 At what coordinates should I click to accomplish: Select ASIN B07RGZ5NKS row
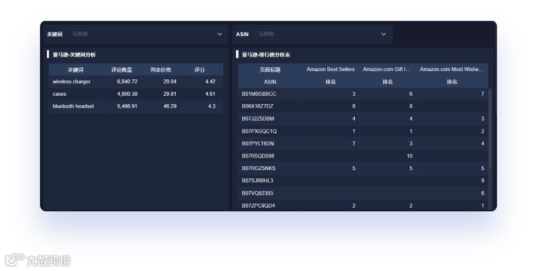(363, 168)
